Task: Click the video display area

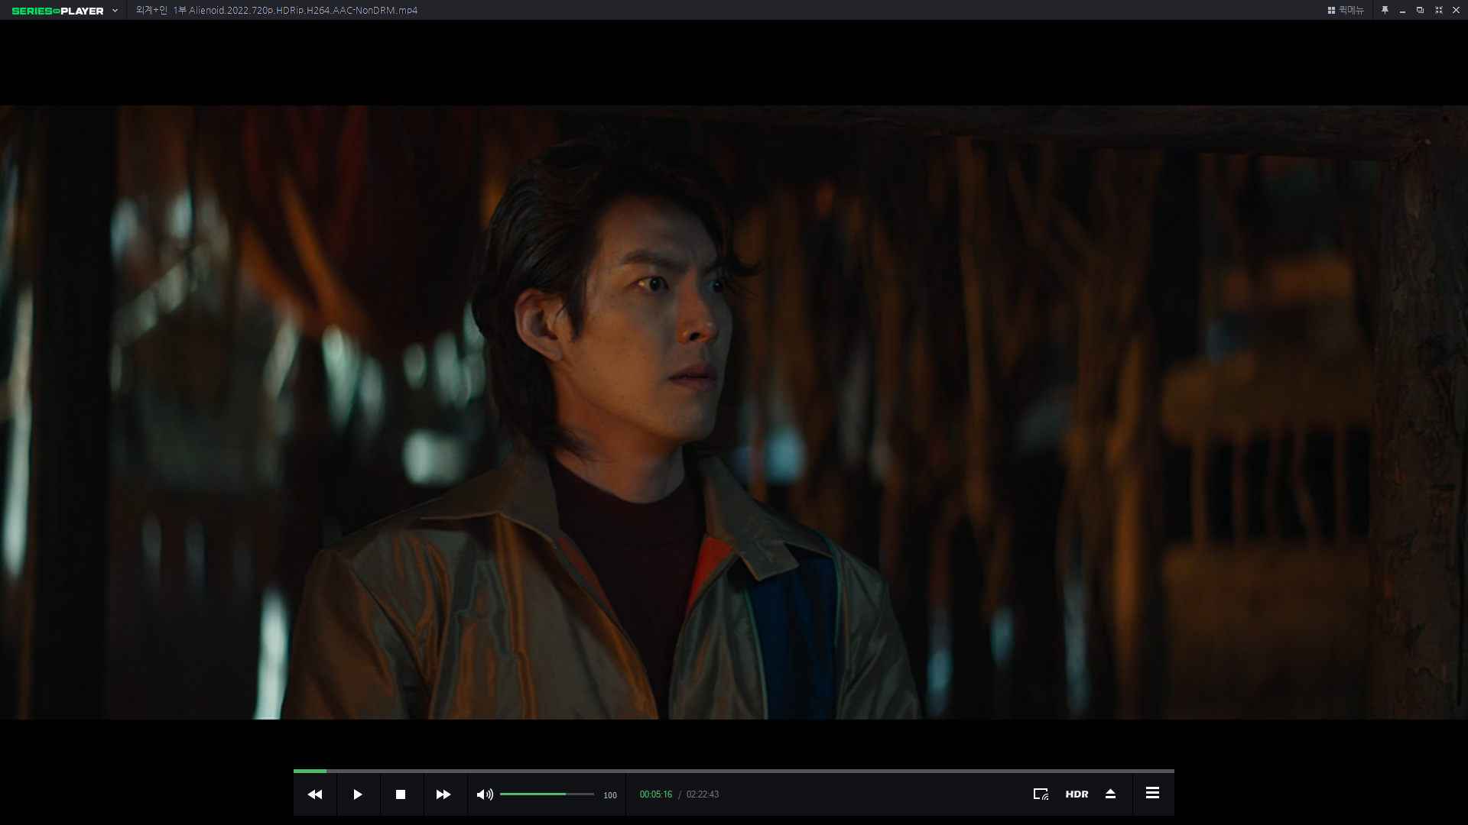Action: pyautogui.click(x=734, y=412)
